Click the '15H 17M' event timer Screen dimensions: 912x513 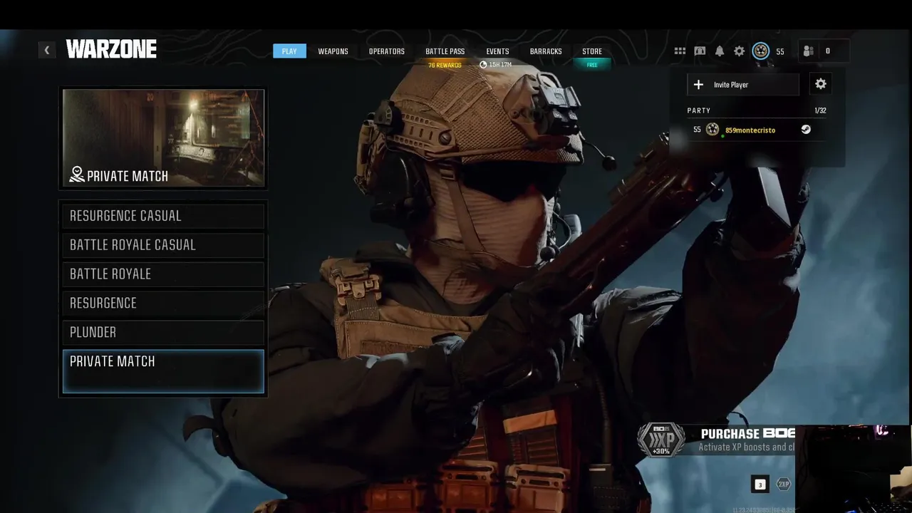pos(496,65)
